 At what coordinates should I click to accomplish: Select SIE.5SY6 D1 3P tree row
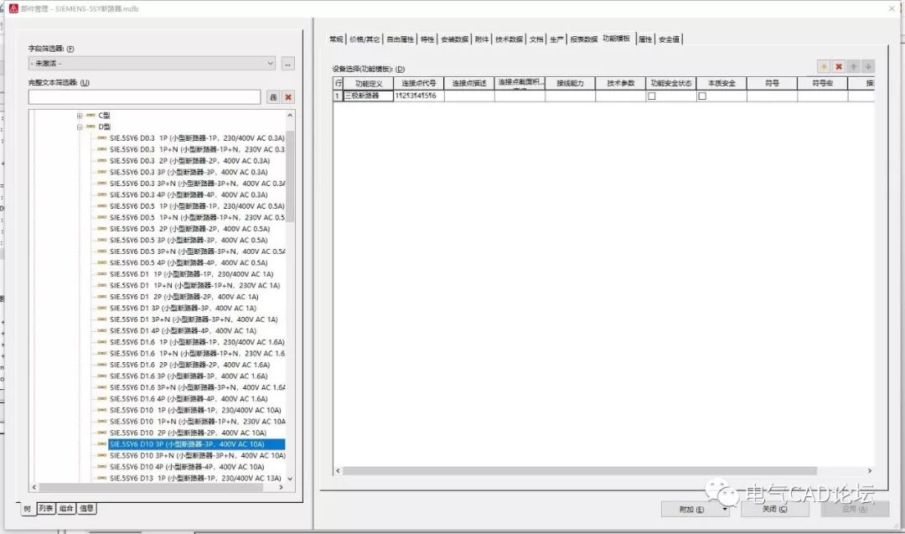(183, 308)
